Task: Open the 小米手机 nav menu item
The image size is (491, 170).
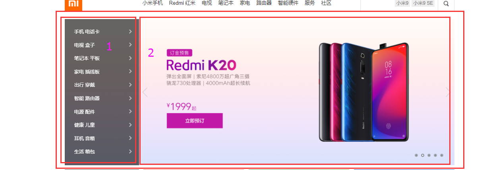Action: tap(153, 3)
